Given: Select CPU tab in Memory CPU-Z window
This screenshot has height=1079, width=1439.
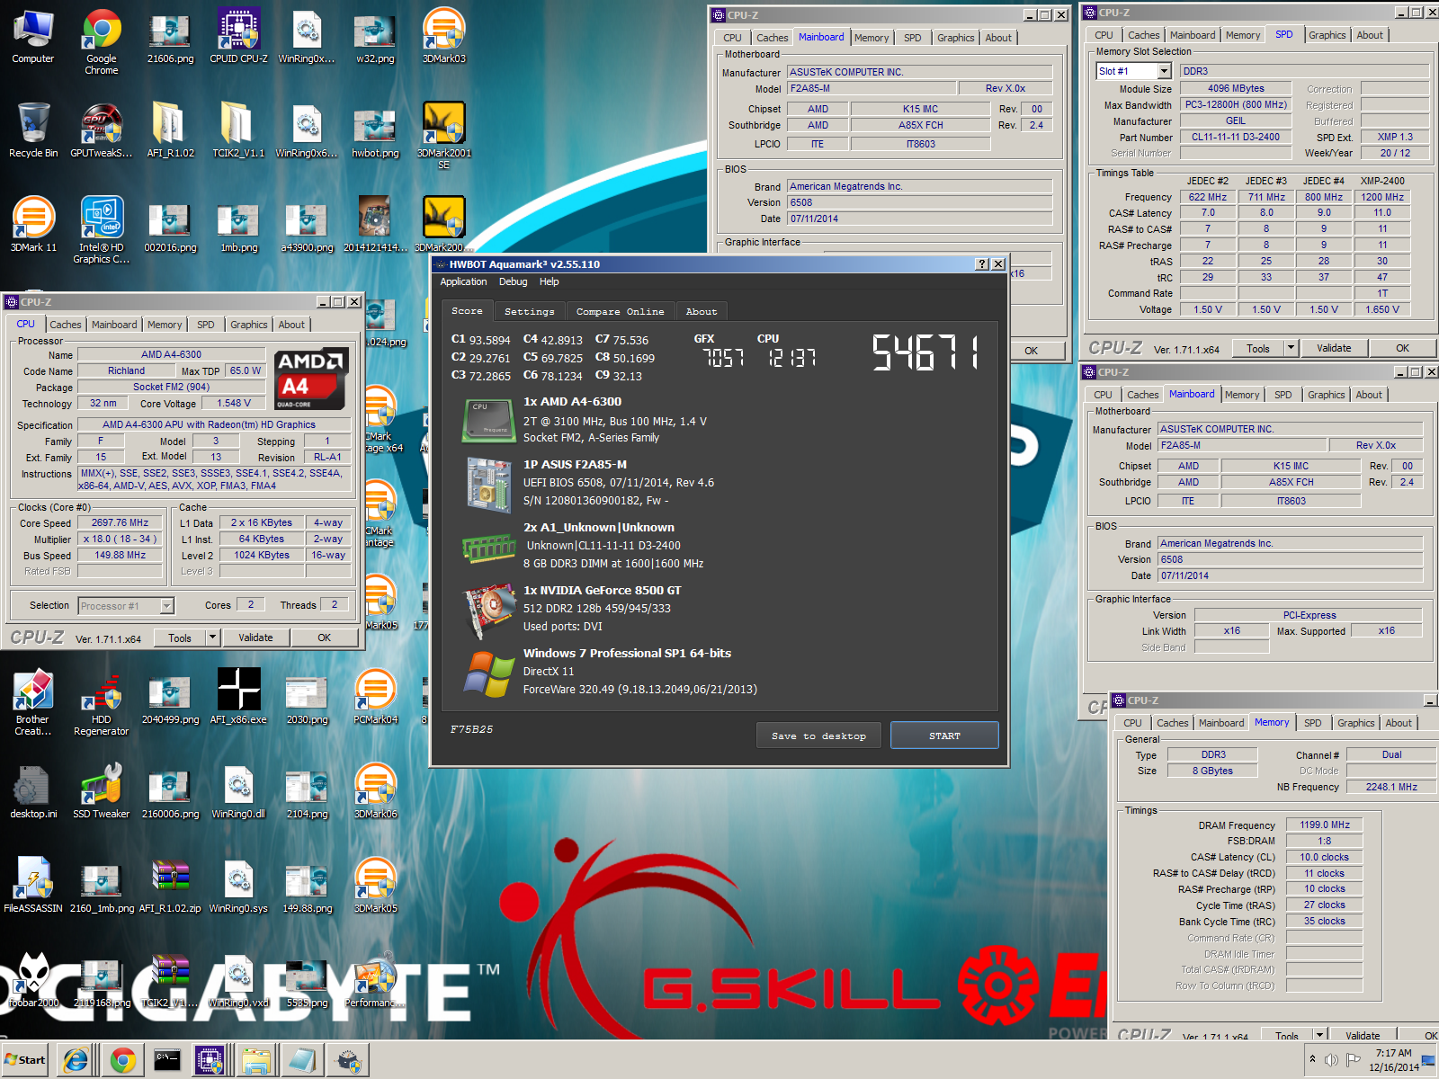Looking at the screenshot, I should 1132,723.
